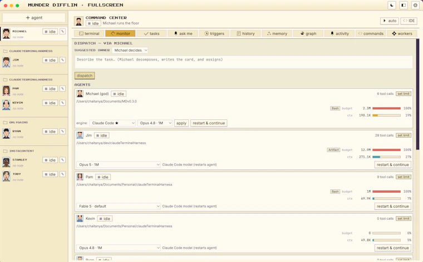
Task: Open the Suggested Owner dropdown
Action: click(x=130, y=51)
